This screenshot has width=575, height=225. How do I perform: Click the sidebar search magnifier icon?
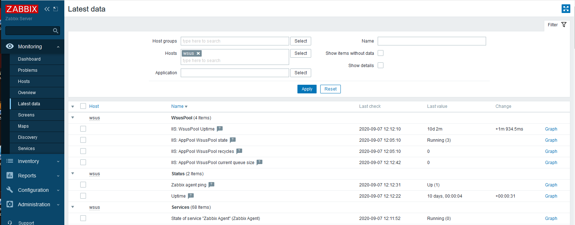(55, 31)
